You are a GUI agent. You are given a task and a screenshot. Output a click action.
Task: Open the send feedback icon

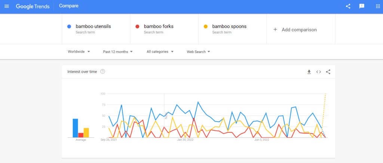[362, 6]
